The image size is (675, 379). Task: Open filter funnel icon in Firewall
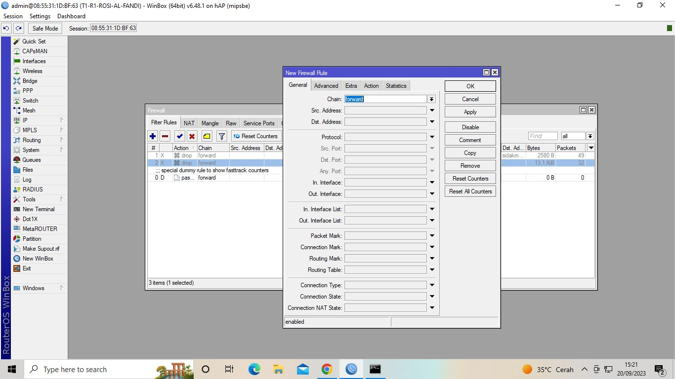coord(222,136)
